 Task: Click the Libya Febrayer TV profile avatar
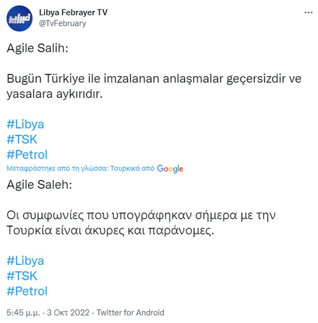tap(19, 18)
